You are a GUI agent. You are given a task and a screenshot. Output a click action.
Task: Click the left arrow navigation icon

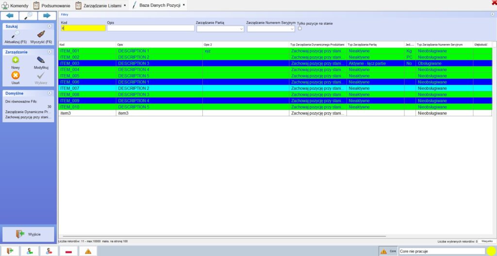point(10,16)
